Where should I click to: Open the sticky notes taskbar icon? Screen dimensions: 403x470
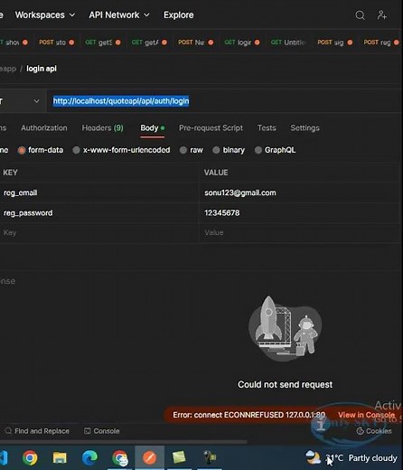tap(179, 457)
